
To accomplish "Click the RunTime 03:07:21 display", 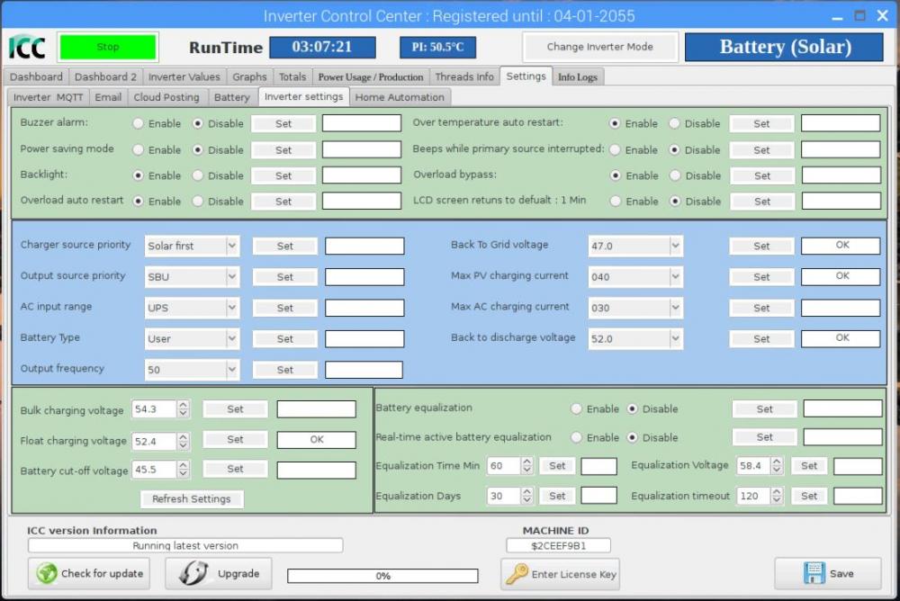I will (x=322, y=47).
